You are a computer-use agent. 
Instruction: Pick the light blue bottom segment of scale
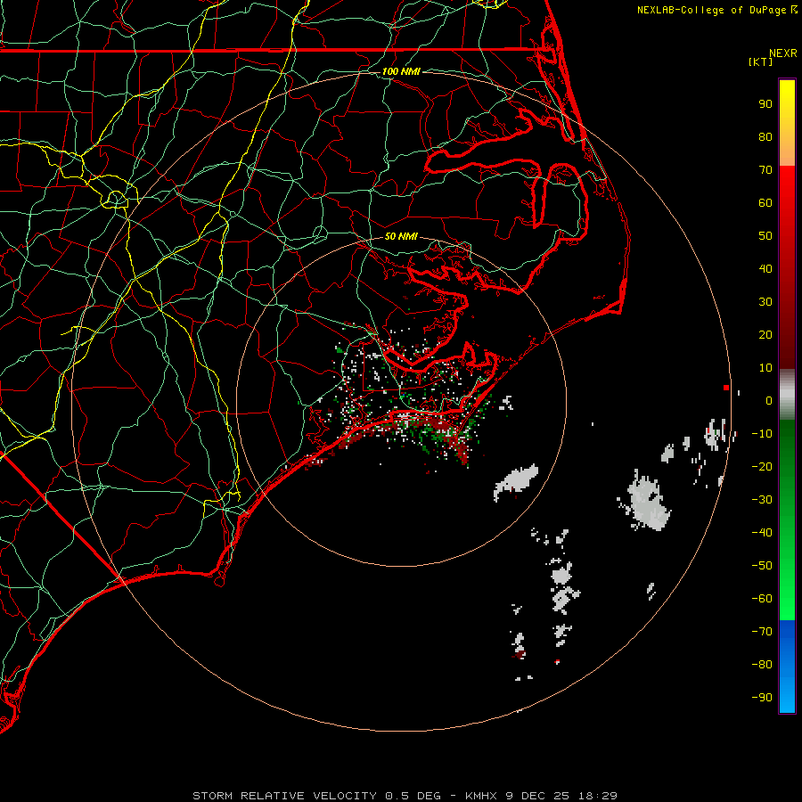pos(787,696)
